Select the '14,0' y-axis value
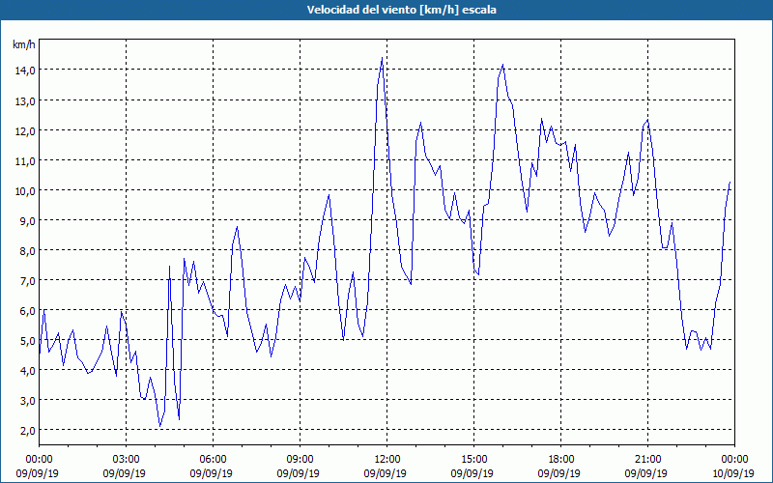 click(25, 71)
